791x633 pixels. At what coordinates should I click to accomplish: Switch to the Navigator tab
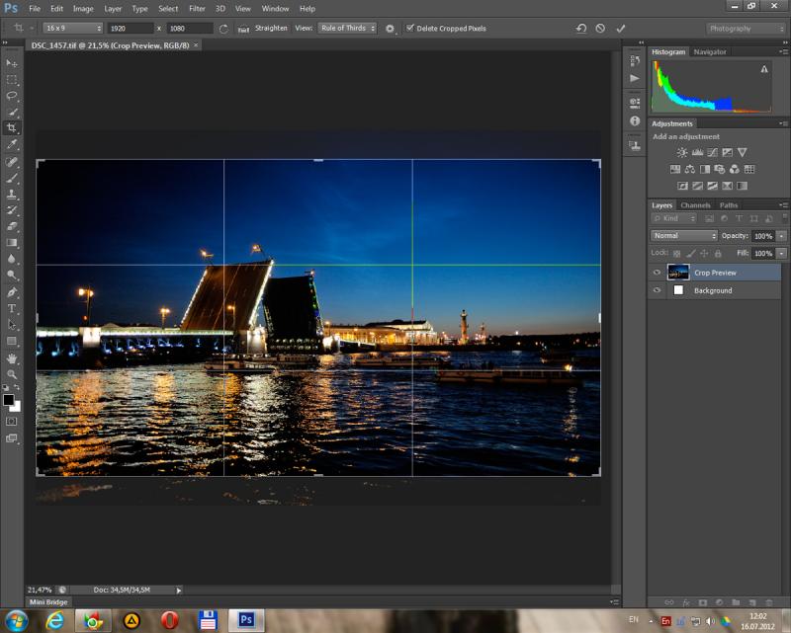click(x=709, y=52)
